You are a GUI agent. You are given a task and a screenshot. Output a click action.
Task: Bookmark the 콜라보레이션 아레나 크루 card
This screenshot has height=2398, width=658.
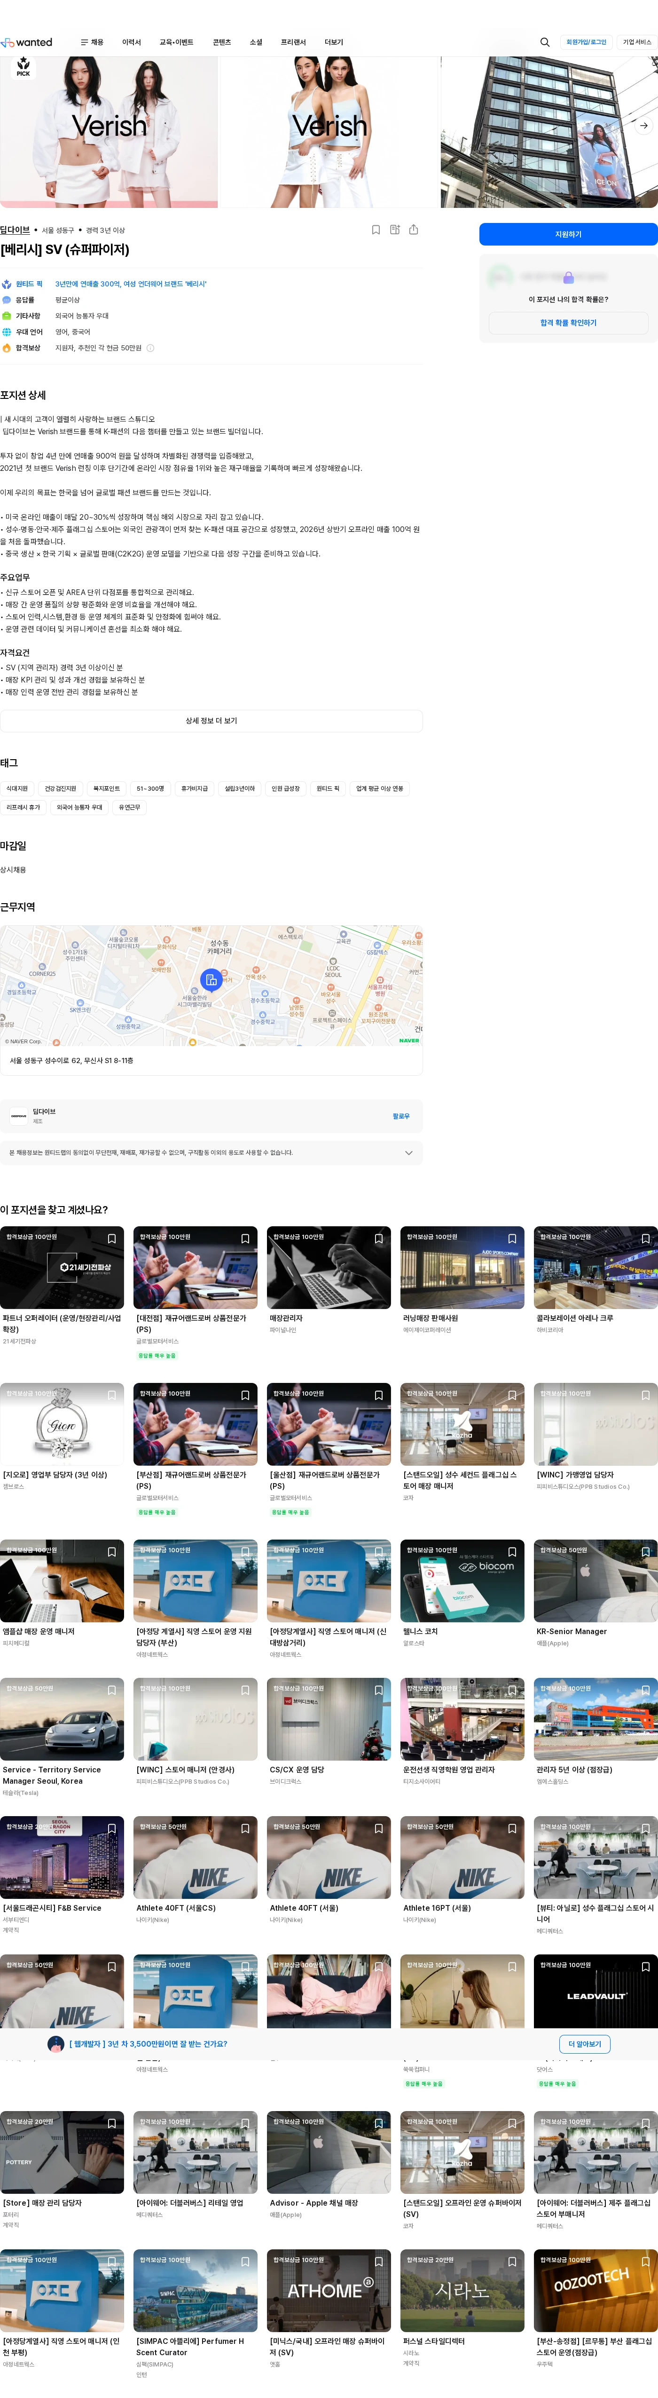click(646, 1239)
